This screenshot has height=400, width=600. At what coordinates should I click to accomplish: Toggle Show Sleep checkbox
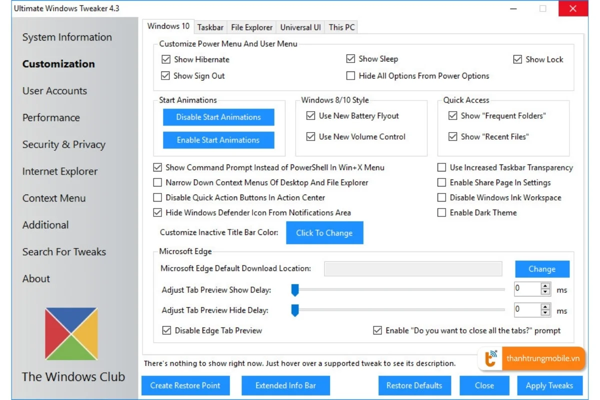pyautogui.click(x=350, y=59)
